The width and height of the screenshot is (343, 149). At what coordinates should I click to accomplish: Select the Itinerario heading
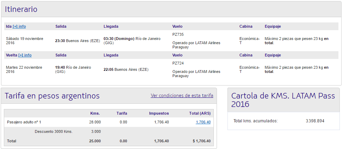tap(21, 9)
